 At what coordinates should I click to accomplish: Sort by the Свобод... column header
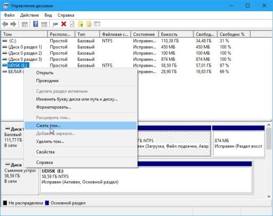click(205, 34)
